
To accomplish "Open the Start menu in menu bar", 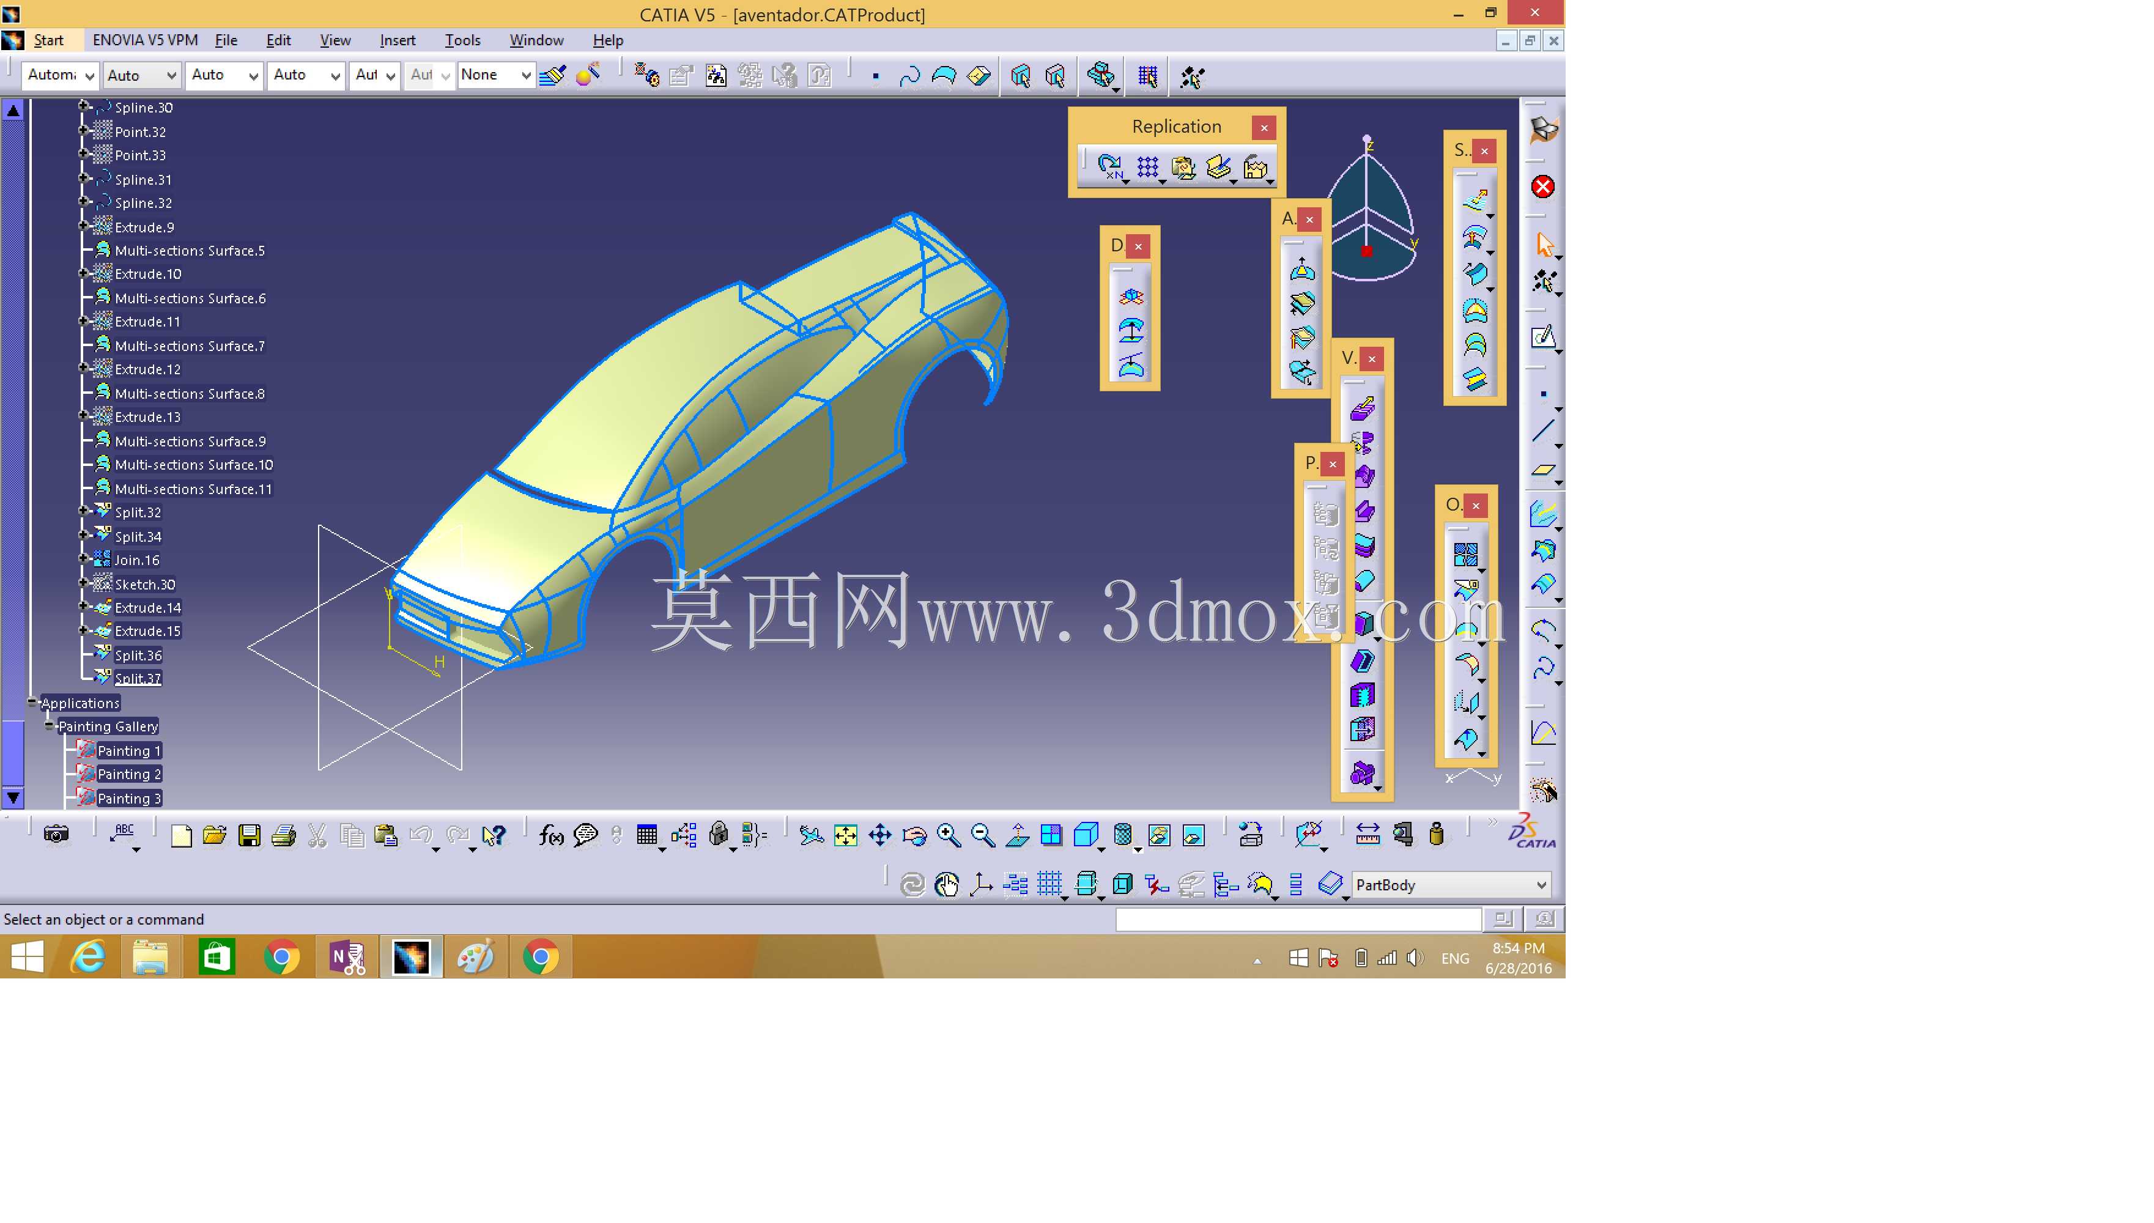I will pos(49,40).
